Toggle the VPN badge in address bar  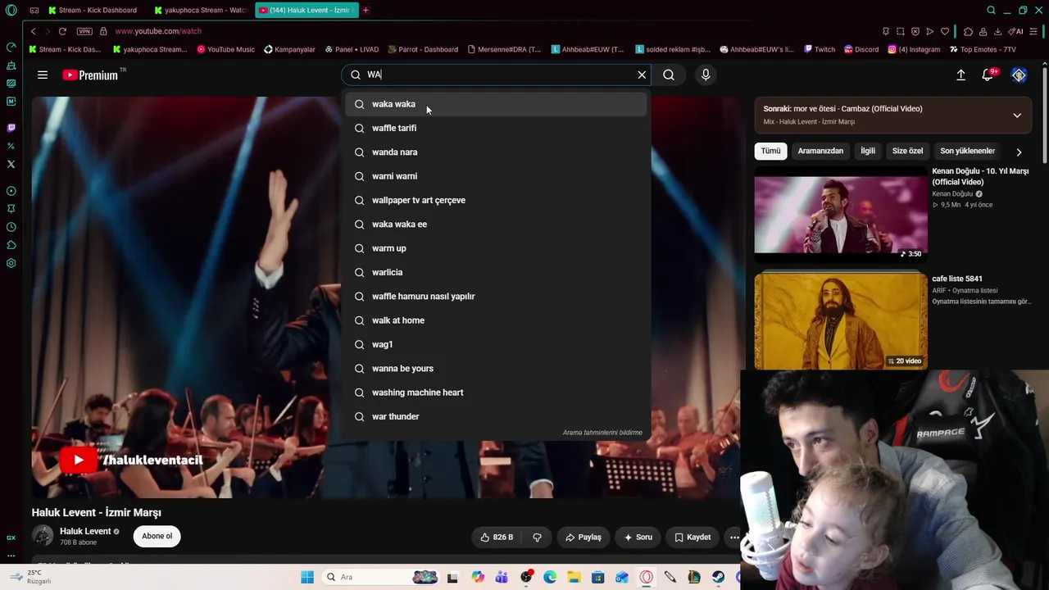(x=84, y=31)
